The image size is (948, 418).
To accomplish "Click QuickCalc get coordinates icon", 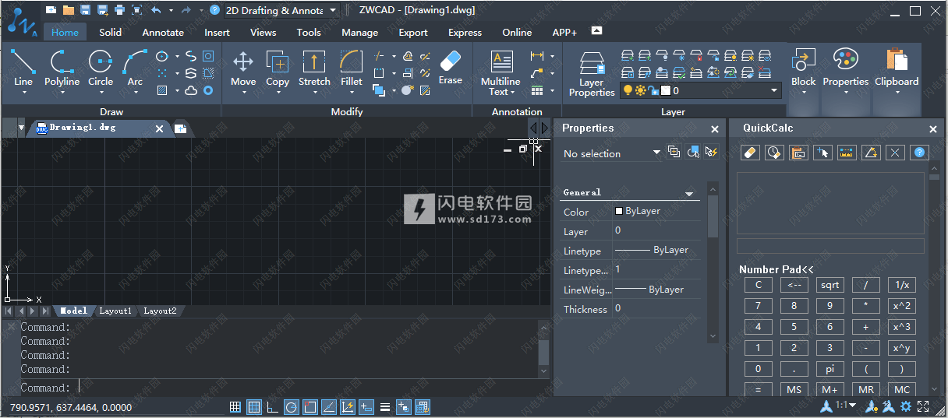I will pos(822,153).
